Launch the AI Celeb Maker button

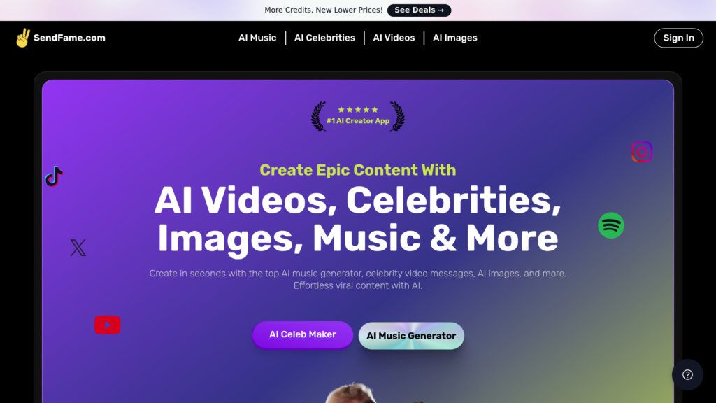tap(303, 334)
